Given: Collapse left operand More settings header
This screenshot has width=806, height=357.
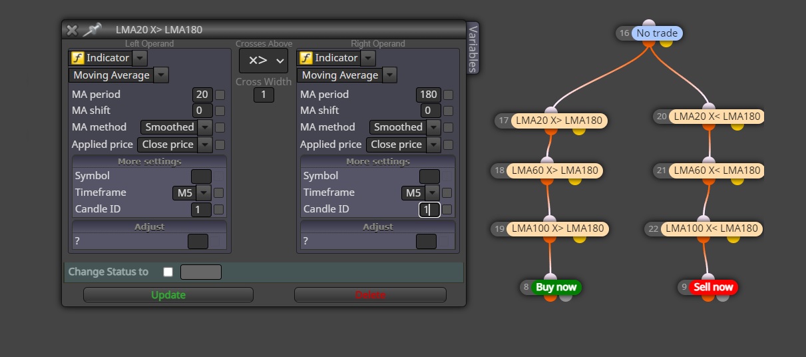Looking at the screenshot, I should pyautogui.click(x=149, y=161).
